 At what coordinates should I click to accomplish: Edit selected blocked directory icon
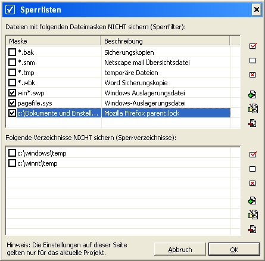point(253,215)
